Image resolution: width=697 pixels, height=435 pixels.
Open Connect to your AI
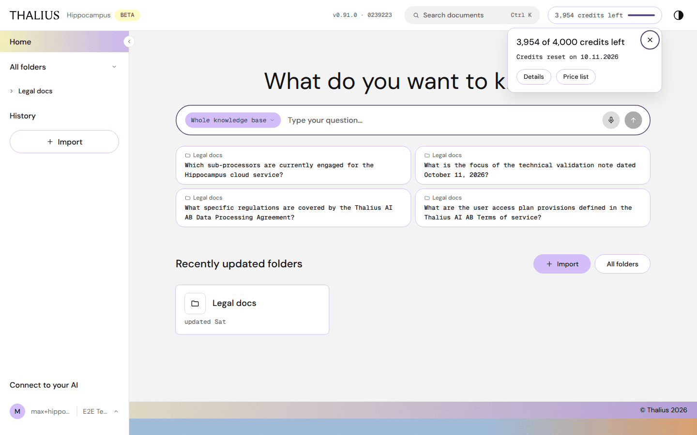point(44,385)
